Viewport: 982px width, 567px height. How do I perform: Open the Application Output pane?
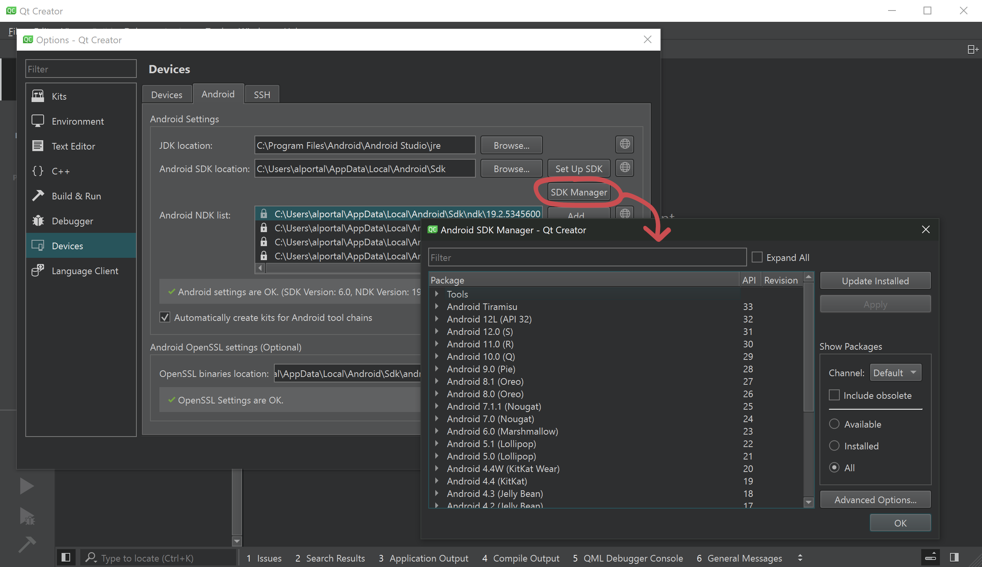(424, 558)
